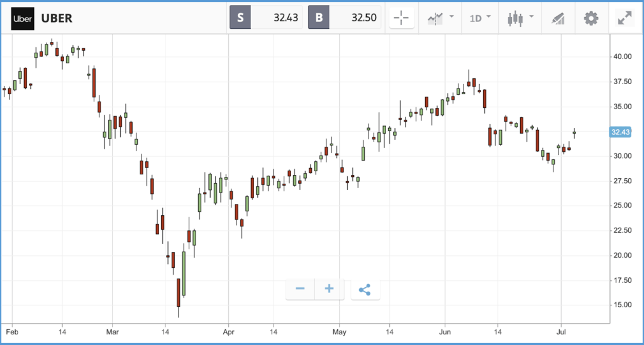Click the Apr date axis label
This screenshot has width=644, height=345.
[228, 332]
